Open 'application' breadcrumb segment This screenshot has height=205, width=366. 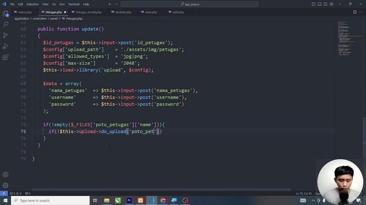click(22, 19)
